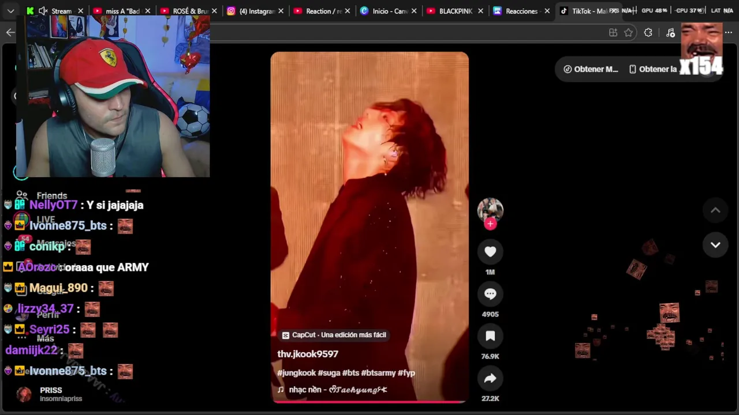Screen dimensions: 739x415
Task: Save the video with the bookmark icon
Action: [490, 336]
